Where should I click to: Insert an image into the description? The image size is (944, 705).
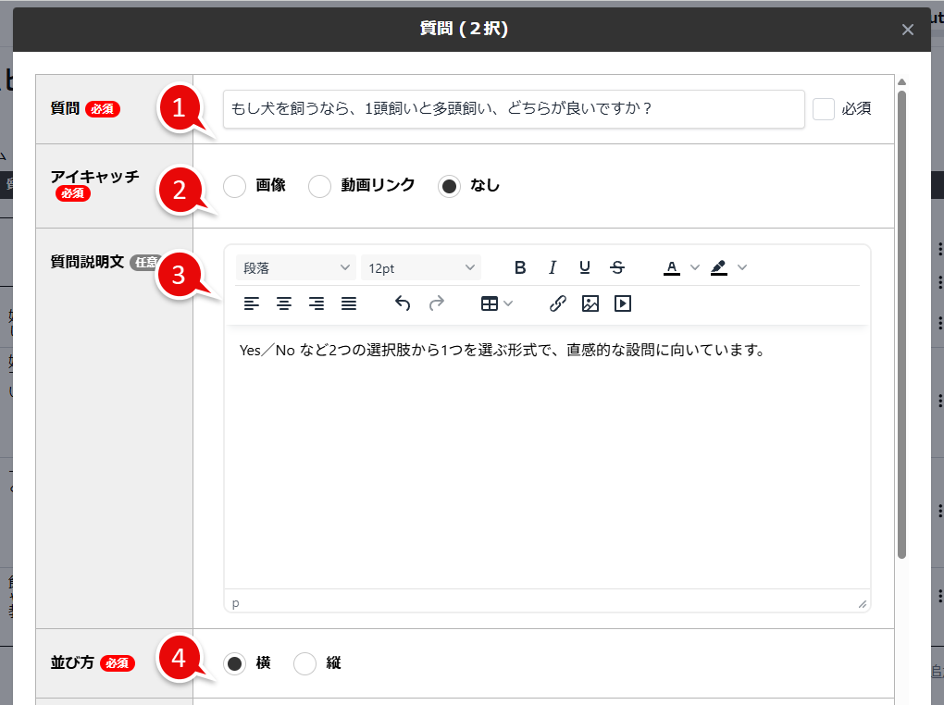click(x=590, y=303)
